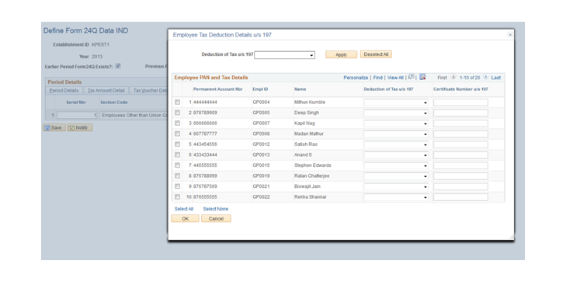Screen dimensions: 587x292
Task: Enable checkbox for Stephen Edwards row
Action: click(x=178, y=165)
